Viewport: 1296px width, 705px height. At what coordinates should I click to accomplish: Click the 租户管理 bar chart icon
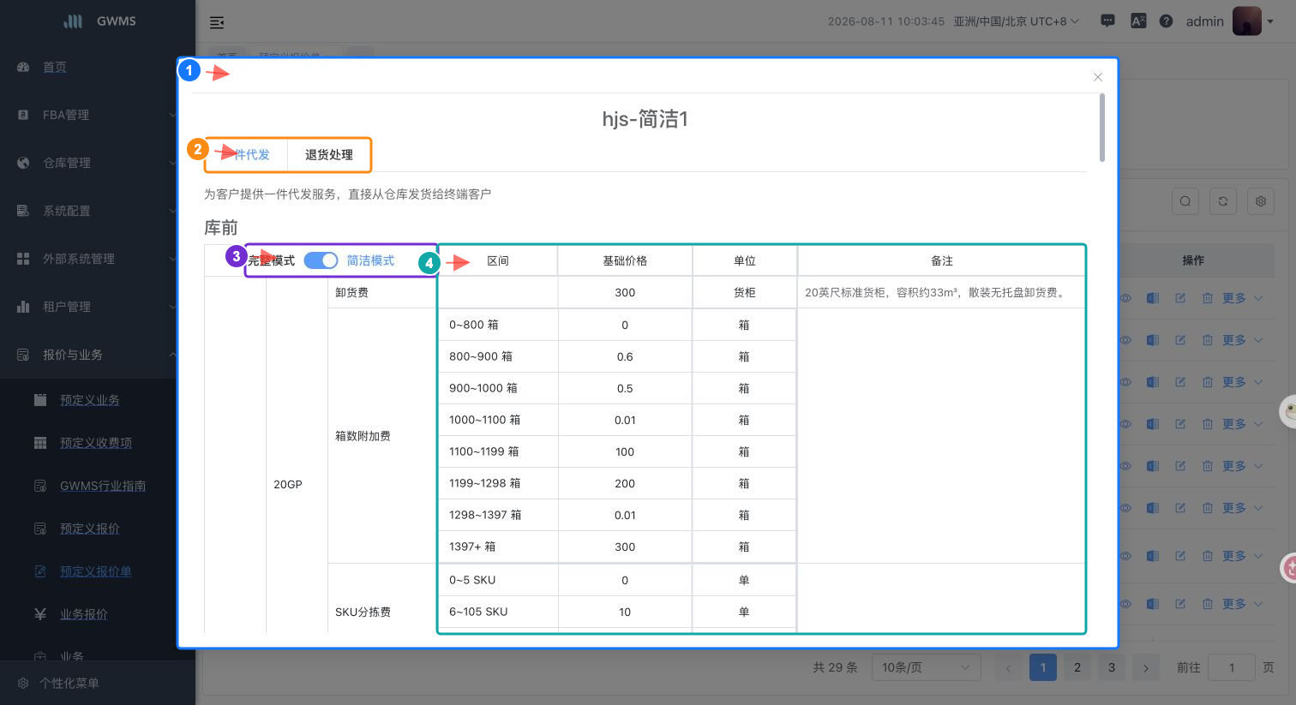(x=23, y=307)
